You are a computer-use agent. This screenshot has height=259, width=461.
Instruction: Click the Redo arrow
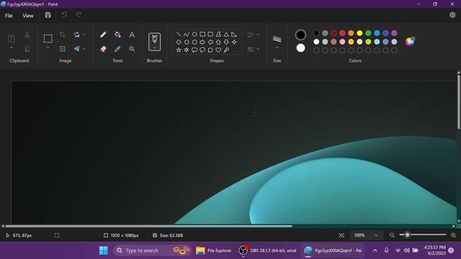[x=79, y=15]
